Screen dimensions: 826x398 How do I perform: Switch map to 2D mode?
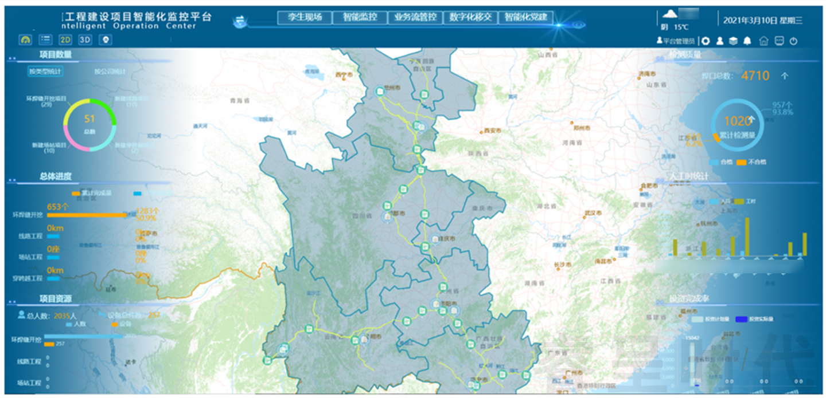pyautogui.click(x=65, y=40)
